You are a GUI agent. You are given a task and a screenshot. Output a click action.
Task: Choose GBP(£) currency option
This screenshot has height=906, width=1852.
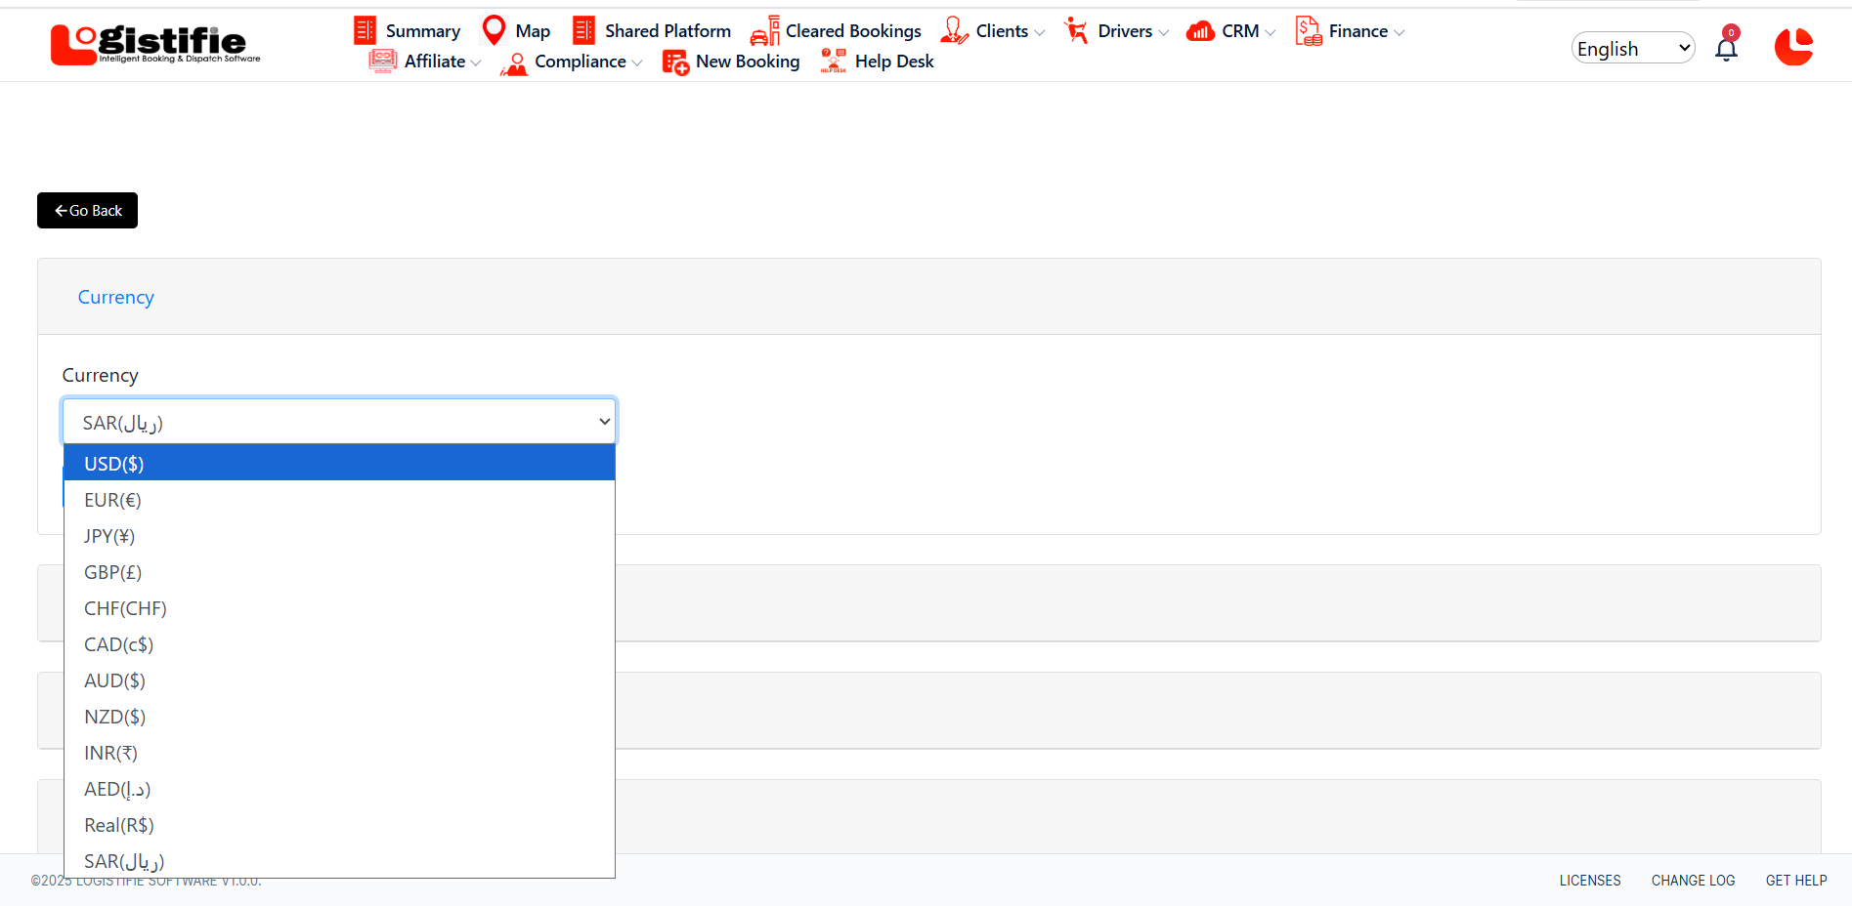[113, 572]
